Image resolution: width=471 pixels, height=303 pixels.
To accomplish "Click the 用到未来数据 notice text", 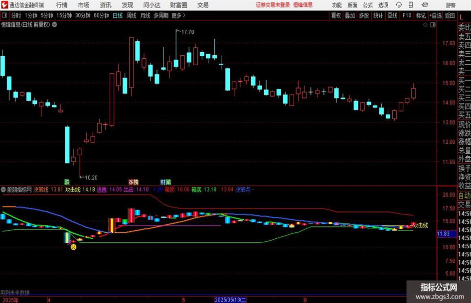I will point(15,292).
